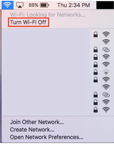Click the Wi-Fi icon in the menu bar
This screenshot has width=114, height=144.
coord(7,5)
